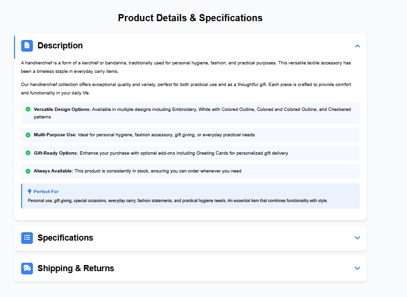This screenshot has height=297, width=407.
Task: Open the Specifications accordion heading
Action: coord(65,238)
